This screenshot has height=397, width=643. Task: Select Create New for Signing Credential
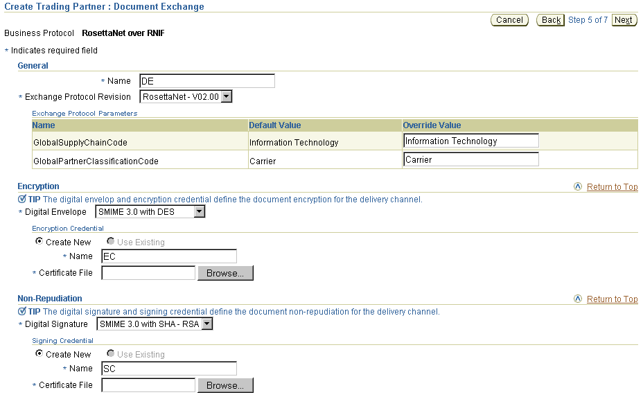(x=39, y=353)
